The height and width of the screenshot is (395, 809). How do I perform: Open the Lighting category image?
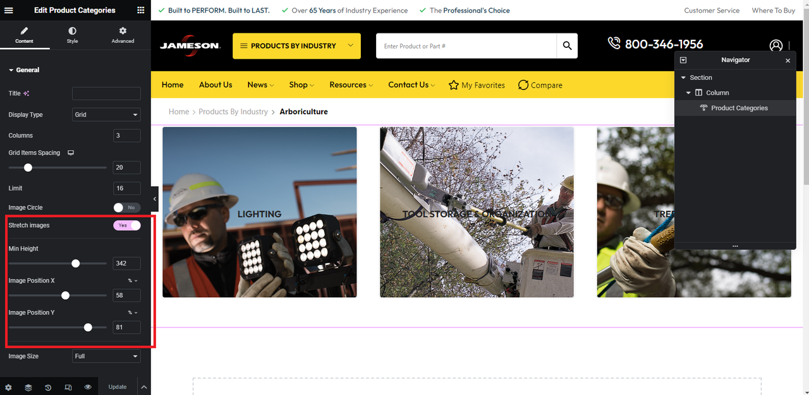[x=260, y=212]
